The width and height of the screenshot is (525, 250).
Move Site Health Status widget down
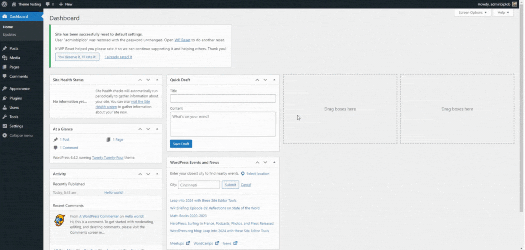[148, 80]
